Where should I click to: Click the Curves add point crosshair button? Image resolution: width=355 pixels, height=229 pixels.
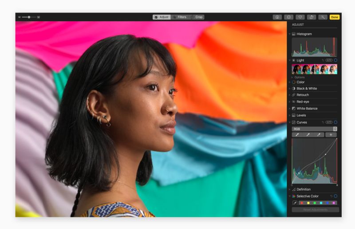331,135
